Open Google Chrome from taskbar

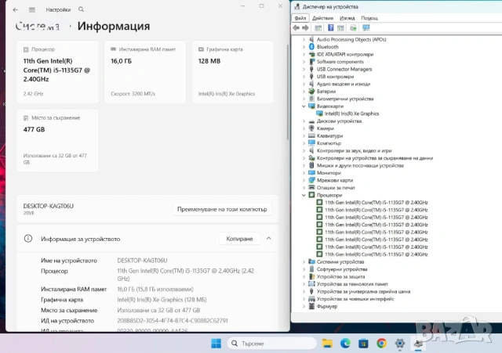[381, 344]
